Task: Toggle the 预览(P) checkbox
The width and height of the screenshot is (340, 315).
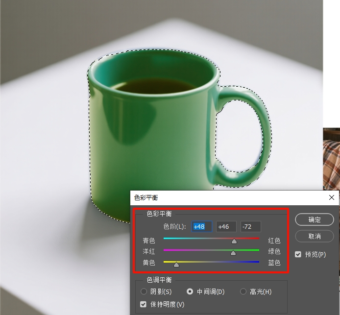Action: [298, 254]
